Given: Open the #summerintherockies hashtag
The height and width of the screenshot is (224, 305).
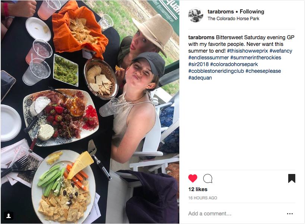Looking at the screenshot, I should click(x=255, y=57).
